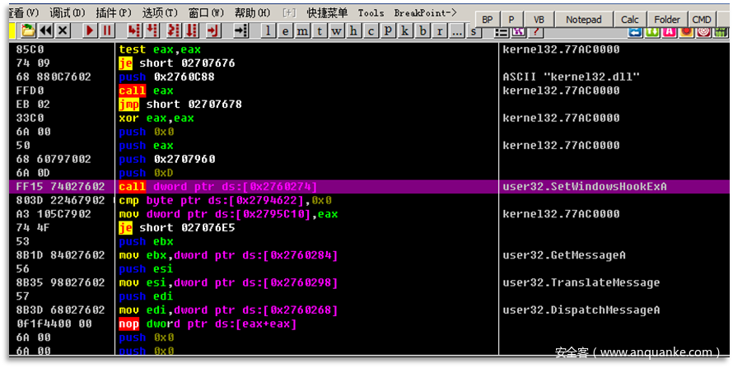Open Breakpoints window with 'b' button

pos(422,30)
